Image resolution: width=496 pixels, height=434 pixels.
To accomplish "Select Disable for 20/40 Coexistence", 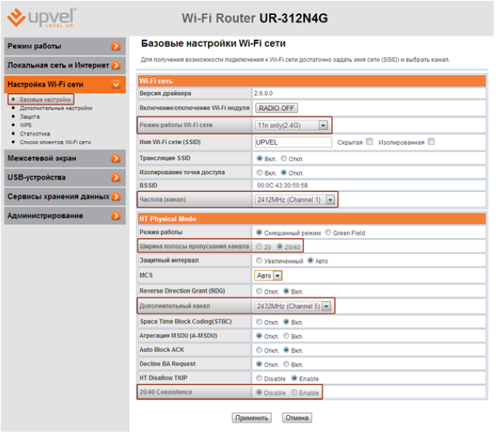I will 259,393.
